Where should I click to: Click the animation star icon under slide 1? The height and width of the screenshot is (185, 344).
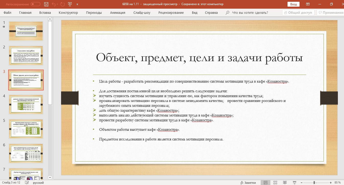point(4,27)
